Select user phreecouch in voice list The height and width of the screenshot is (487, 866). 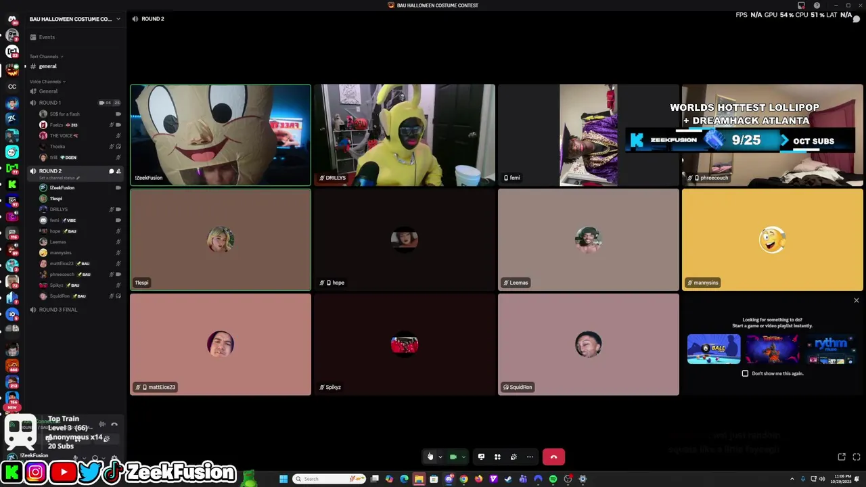pos(79,275)
